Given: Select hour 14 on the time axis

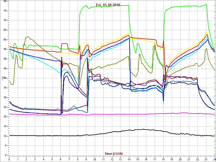Looking at the screenshot, I should [129, 159].
